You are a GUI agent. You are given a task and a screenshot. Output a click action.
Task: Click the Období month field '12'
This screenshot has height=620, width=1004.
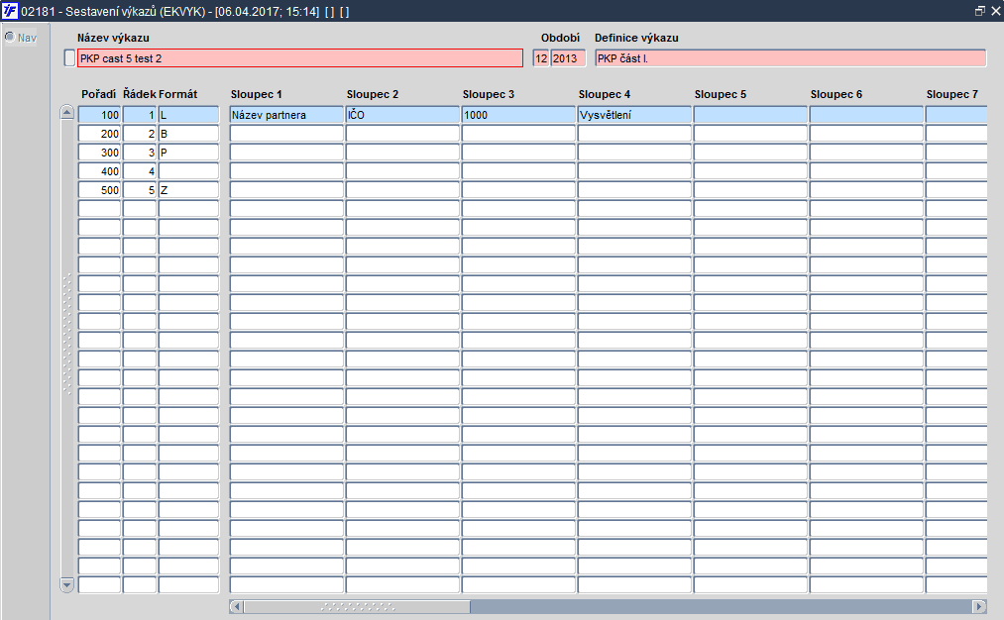(x=541, y=58)
